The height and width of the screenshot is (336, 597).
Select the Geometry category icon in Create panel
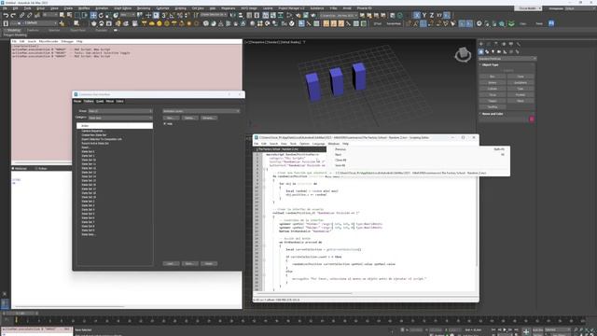(x=481, y=51)
